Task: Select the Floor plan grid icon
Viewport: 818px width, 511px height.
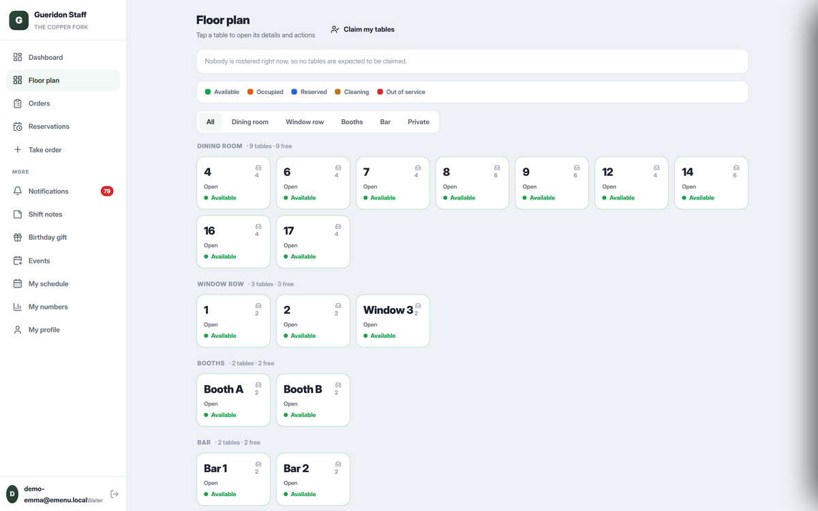Action: [18, 80]
